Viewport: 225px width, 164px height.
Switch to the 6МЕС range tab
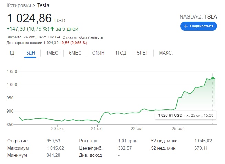click(75, 53)
